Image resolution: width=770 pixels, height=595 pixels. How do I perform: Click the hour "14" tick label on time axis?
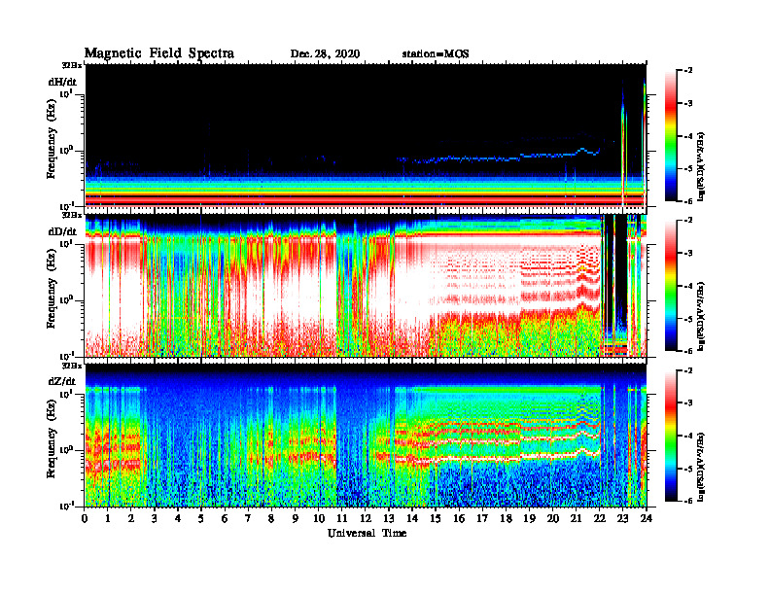pyautogui.click(x=412, y=519)
